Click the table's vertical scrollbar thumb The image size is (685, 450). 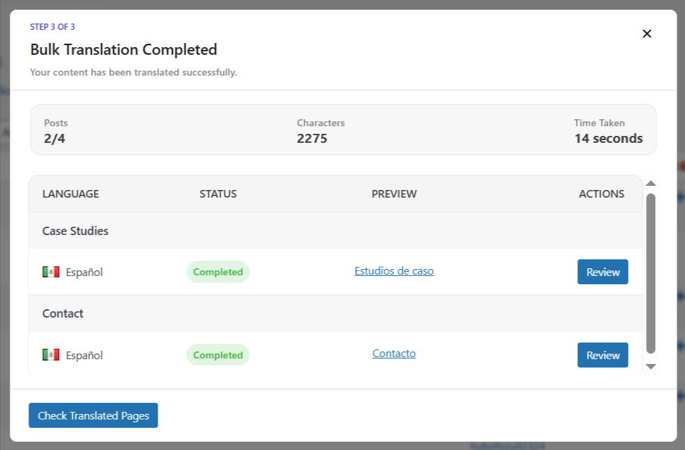[651, 273]
